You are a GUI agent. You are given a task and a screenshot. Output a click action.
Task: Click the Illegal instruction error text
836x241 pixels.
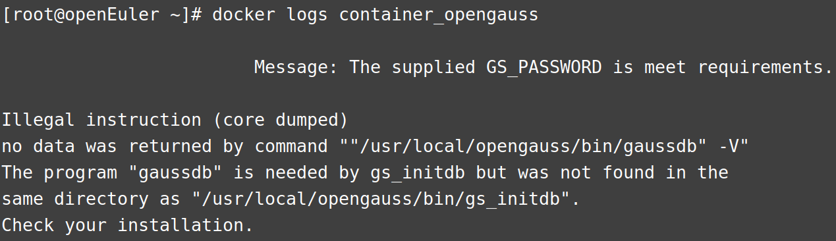[x=101, y=120]
